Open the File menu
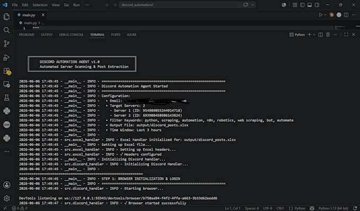 tap(15, 5)
